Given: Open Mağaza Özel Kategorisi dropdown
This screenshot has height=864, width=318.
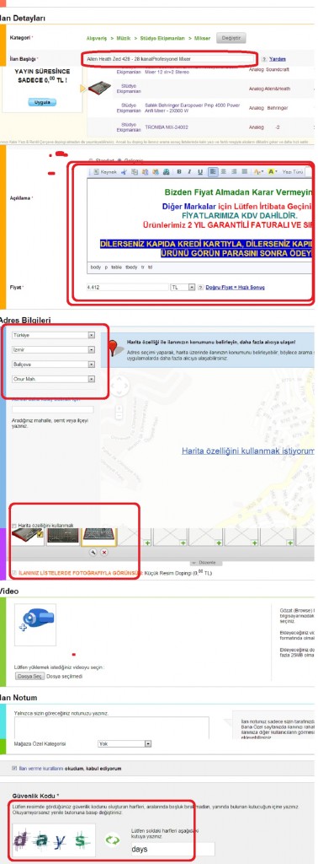Looking at the screenshot, I should click(x=125, y=743).
